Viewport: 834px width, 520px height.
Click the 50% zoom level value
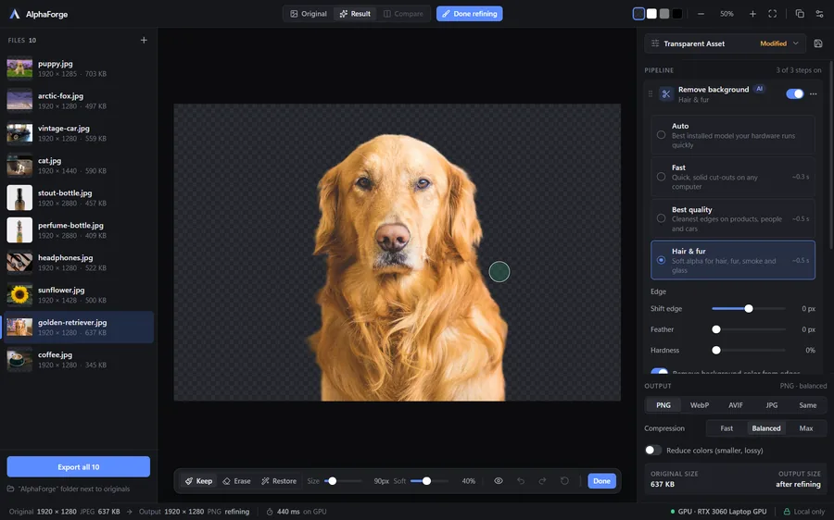tap(727, 14)
